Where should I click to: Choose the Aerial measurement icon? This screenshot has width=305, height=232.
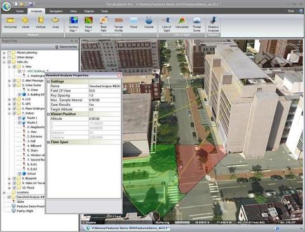click(x=25, y=23)
